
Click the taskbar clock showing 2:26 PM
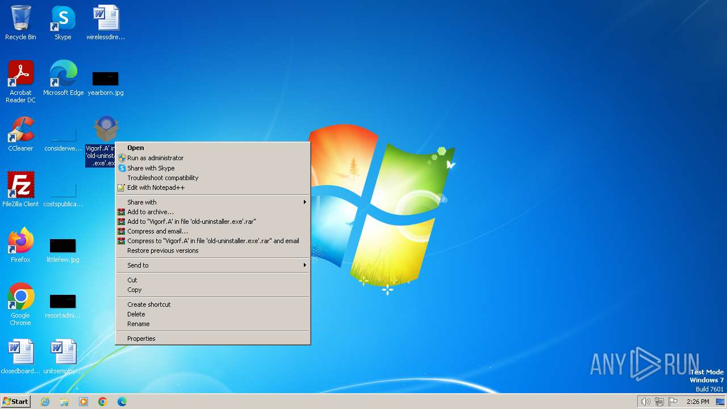tap(698, 402)
